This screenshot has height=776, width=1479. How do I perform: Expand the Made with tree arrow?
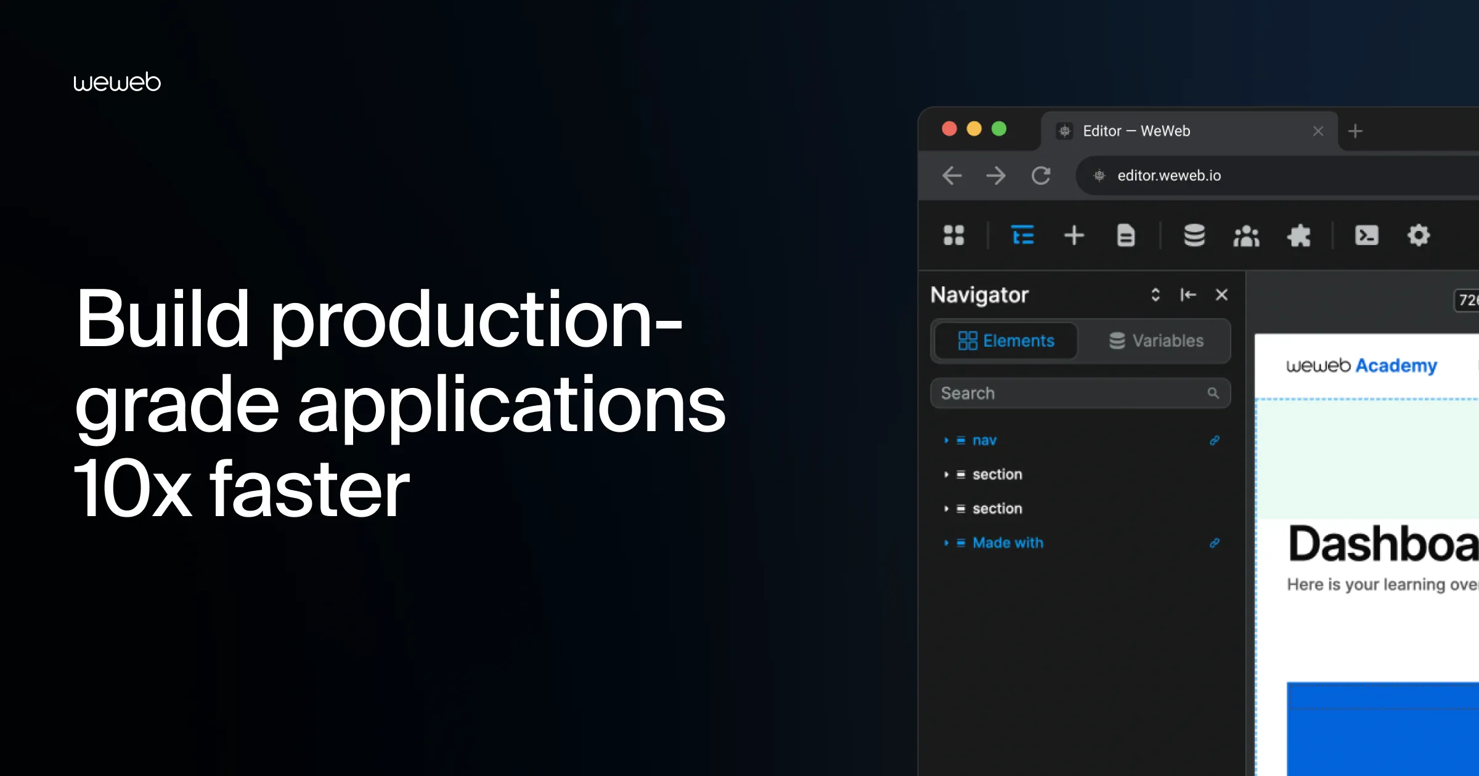(946, 543)
